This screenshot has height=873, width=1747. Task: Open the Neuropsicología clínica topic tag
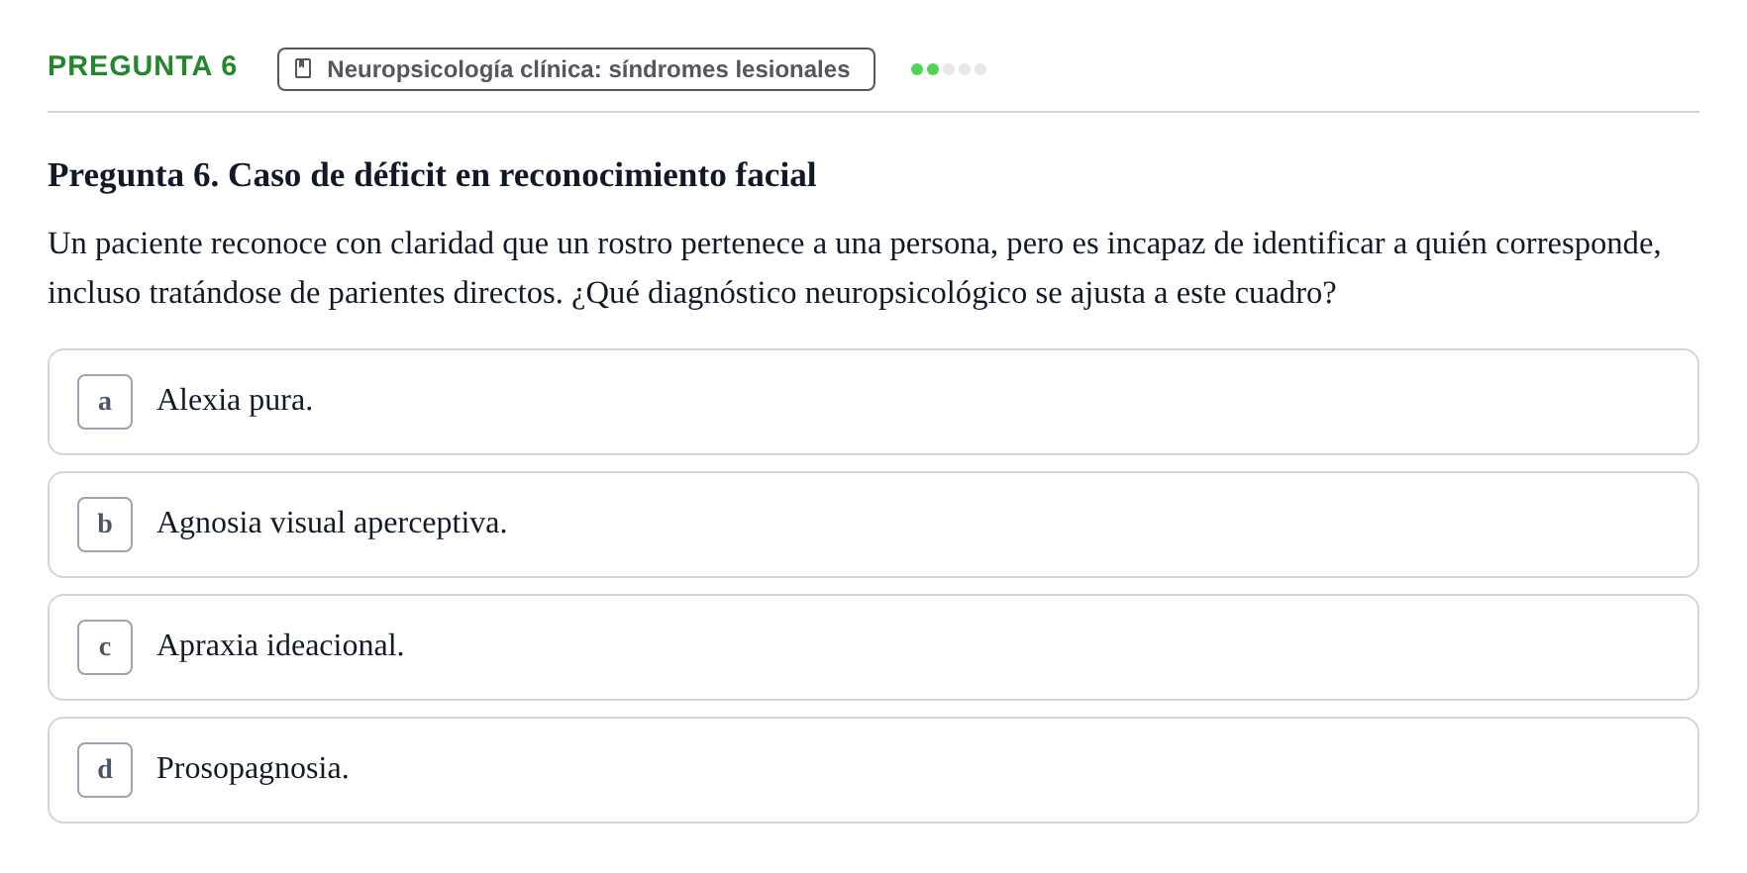576,69
